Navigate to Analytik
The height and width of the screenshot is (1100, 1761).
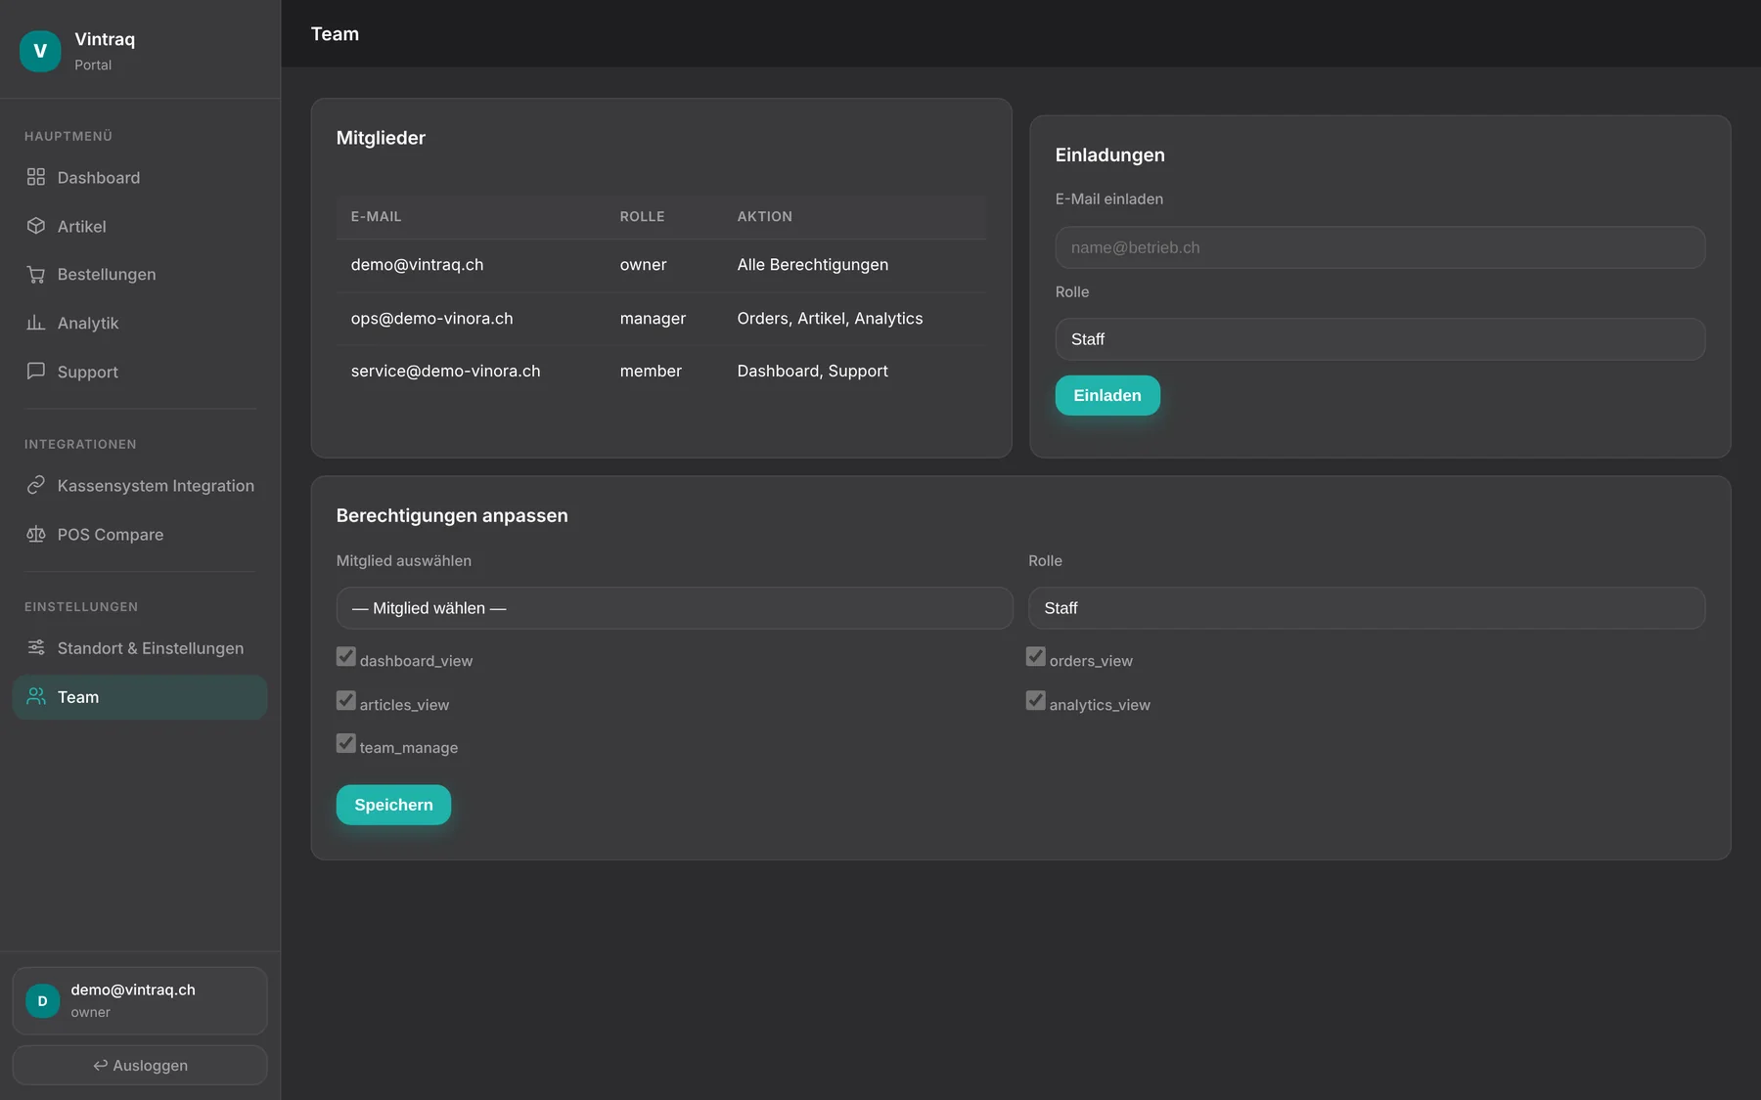pos(140,323)
